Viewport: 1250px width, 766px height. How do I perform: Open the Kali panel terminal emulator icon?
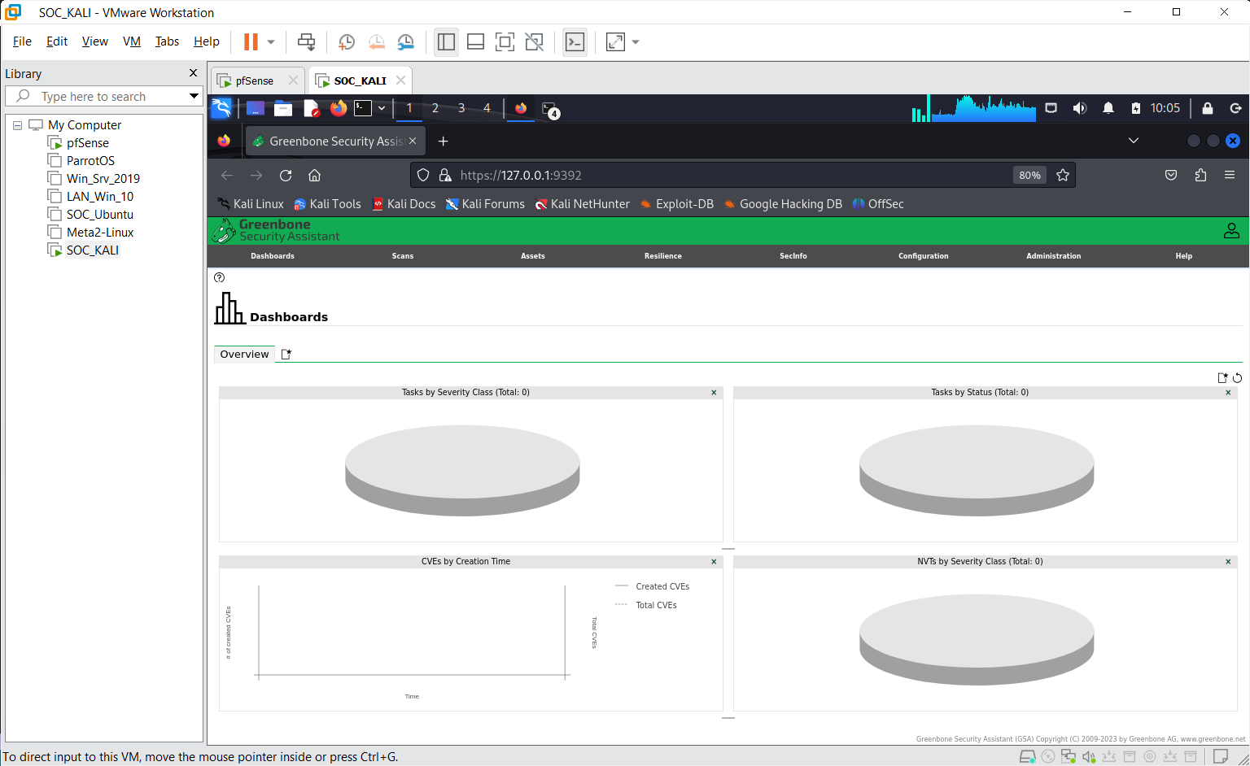363,108
